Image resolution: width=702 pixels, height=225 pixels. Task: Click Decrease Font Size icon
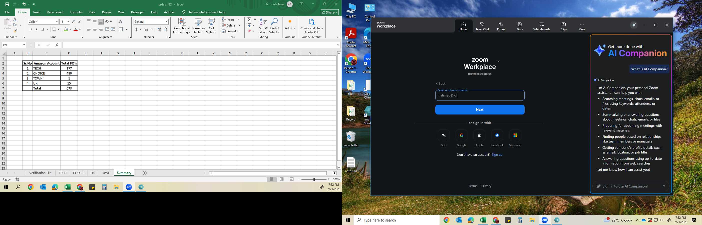click(x=80, y=21)
